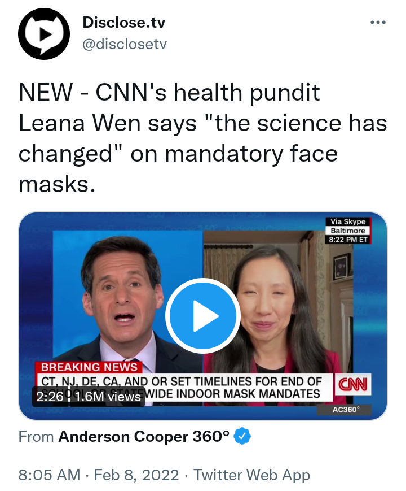Click the 1.6M views counter
Image resolution: width=406 pixels, height=491 pixels.
[x=108, y=397]
